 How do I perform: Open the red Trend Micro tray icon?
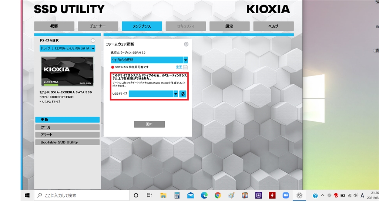336,195
